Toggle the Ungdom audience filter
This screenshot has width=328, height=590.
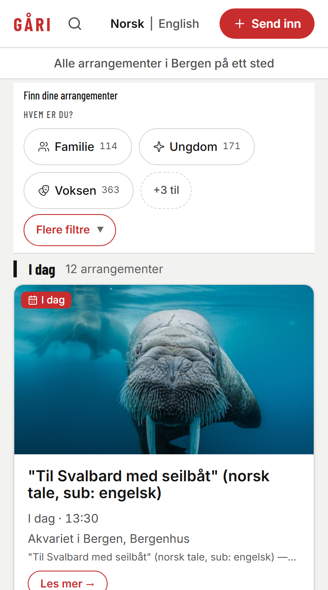tap(197, 147)
